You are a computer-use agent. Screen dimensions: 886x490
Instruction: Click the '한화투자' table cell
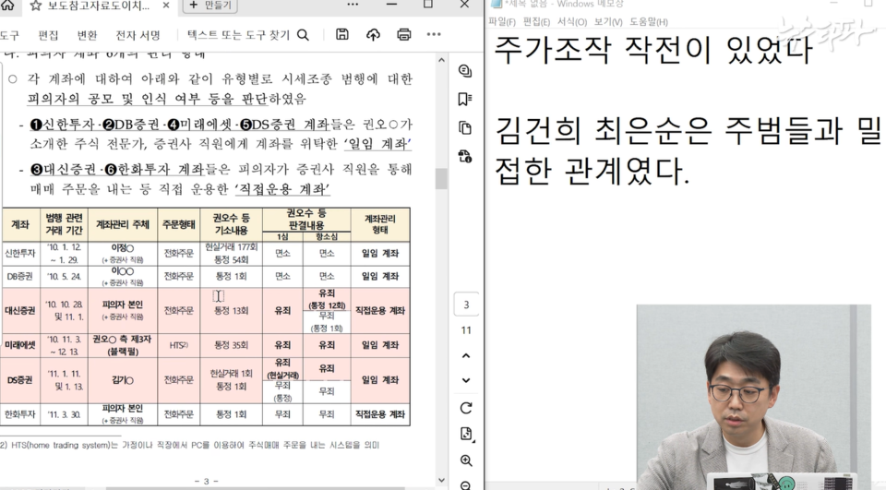pyautogui.click(x=20, y=414)
